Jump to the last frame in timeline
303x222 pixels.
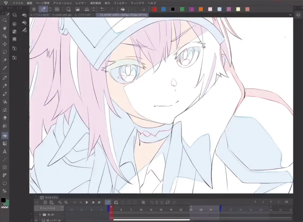[99, 202]
